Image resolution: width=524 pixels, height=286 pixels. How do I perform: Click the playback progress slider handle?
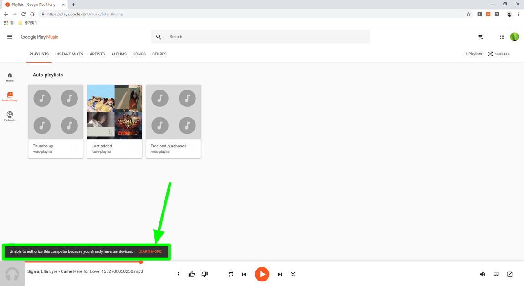(x=141, y=262)
